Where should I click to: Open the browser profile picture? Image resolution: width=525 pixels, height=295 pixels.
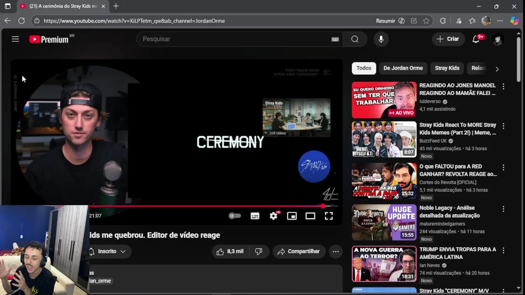[486, 21]
